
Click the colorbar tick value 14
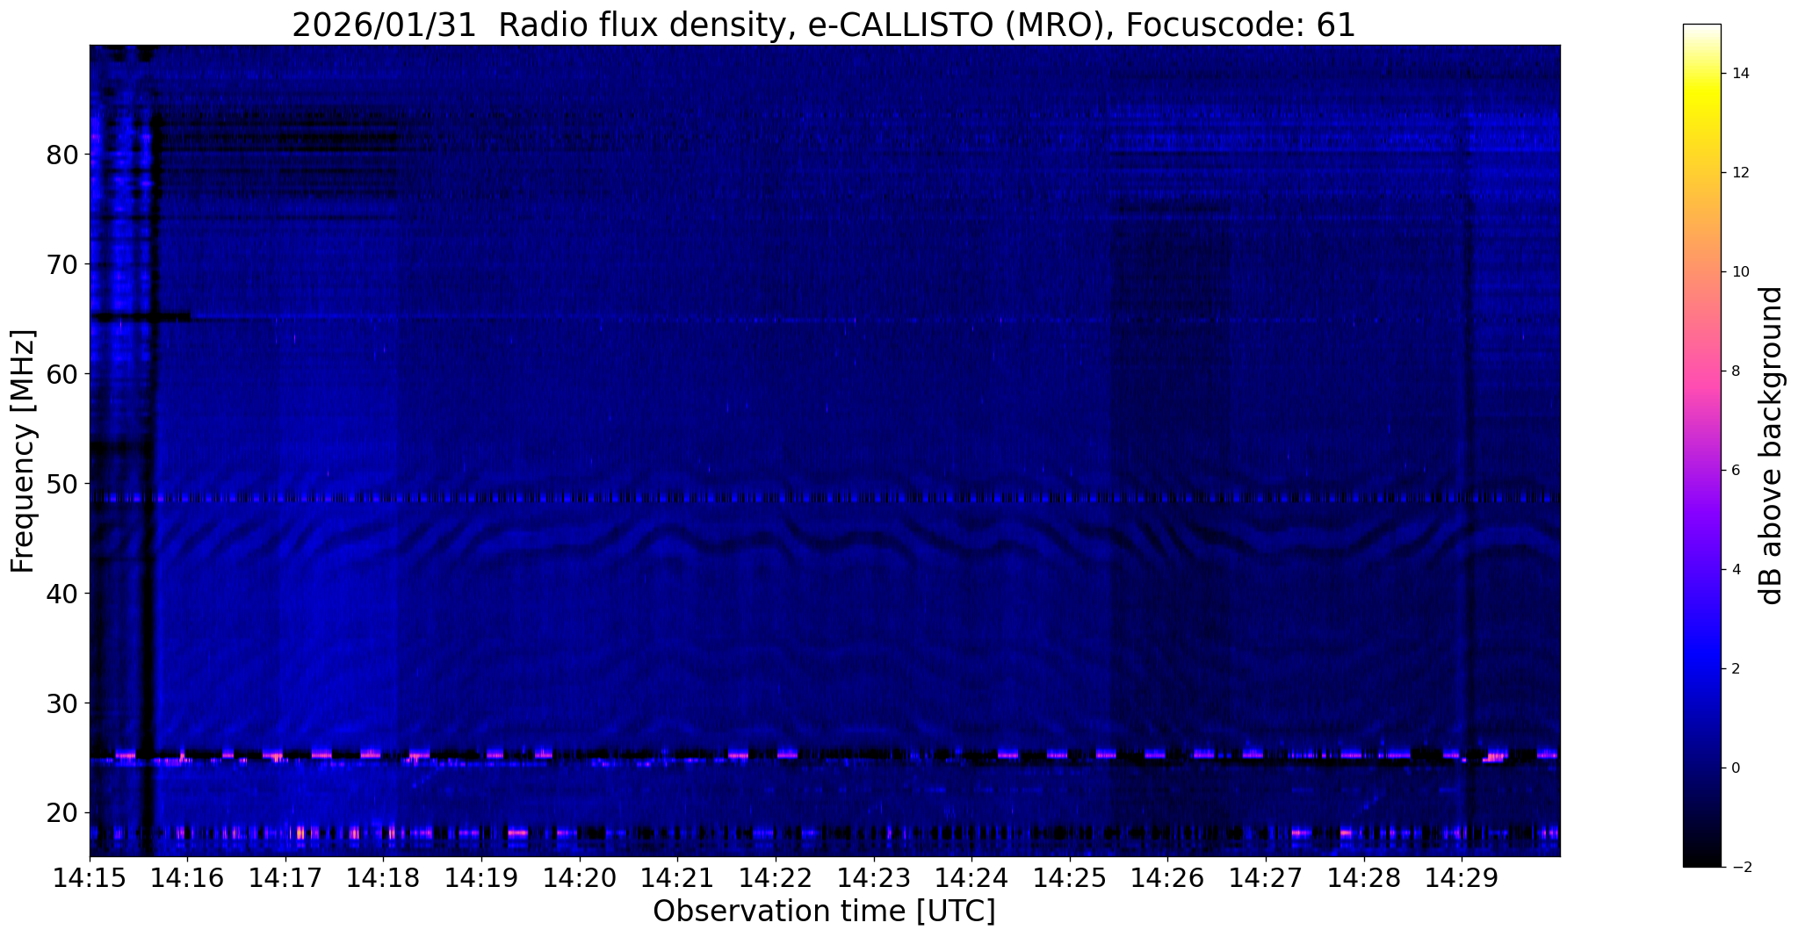[1740, 74]
